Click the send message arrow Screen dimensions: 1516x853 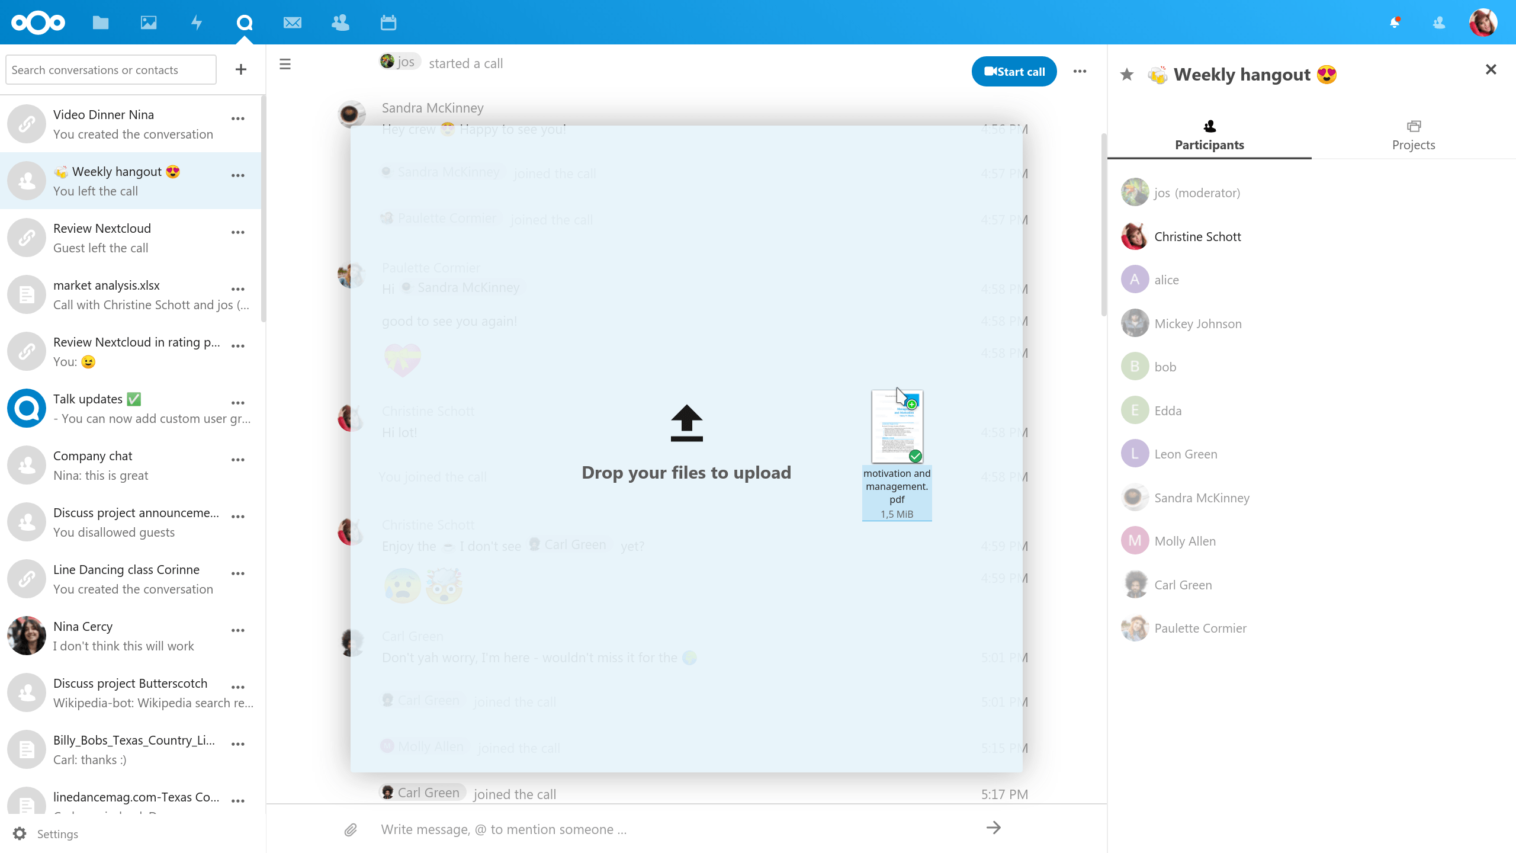click(x=994, y=828)
